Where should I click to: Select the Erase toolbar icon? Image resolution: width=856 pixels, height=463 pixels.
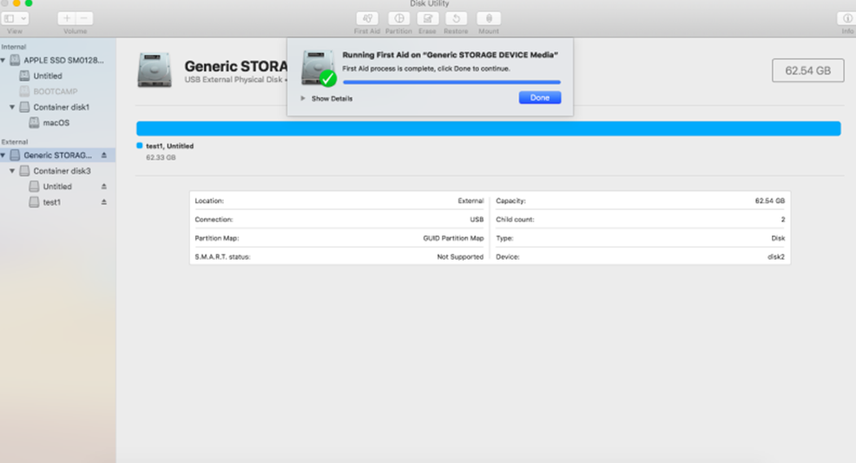(427, 18)
